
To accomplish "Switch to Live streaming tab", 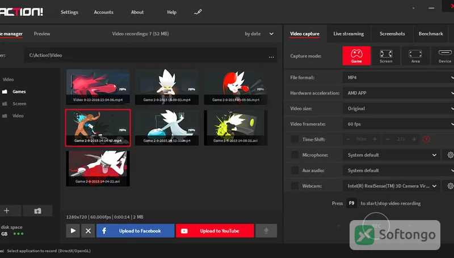I will (348, 34).
